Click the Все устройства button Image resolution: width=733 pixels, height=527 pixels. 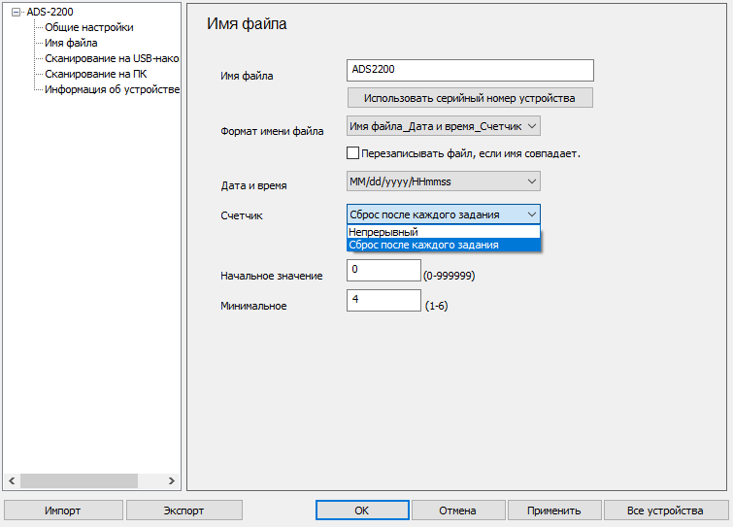(665, 511)
